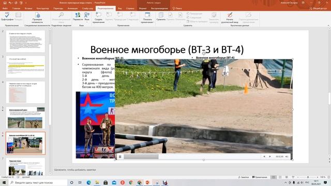
Task: Click taskbar search Введите здесь текст для поиска
Action: (38, 182)
